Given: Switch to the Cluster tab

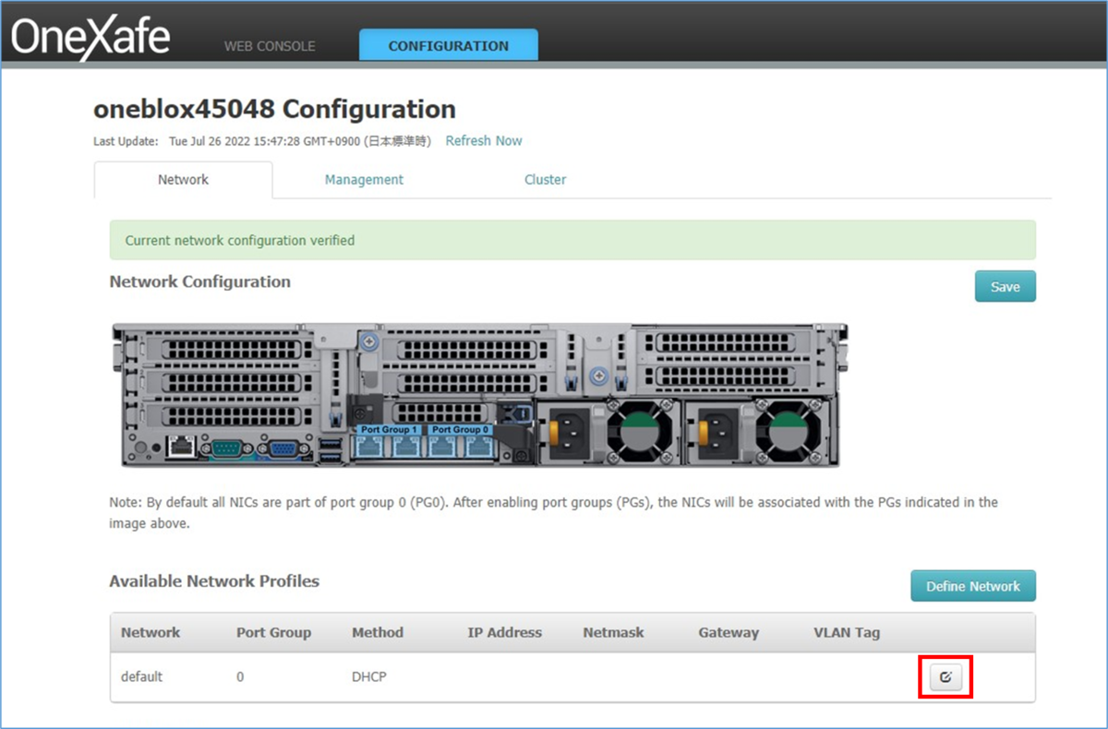Looking at the screenshot, I should (x=545, y=180).
